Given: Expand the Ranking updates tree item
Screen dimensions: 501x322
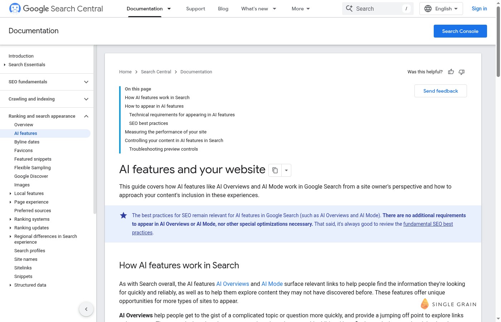Looking at the screenshot, I should (x=10, y=228).
